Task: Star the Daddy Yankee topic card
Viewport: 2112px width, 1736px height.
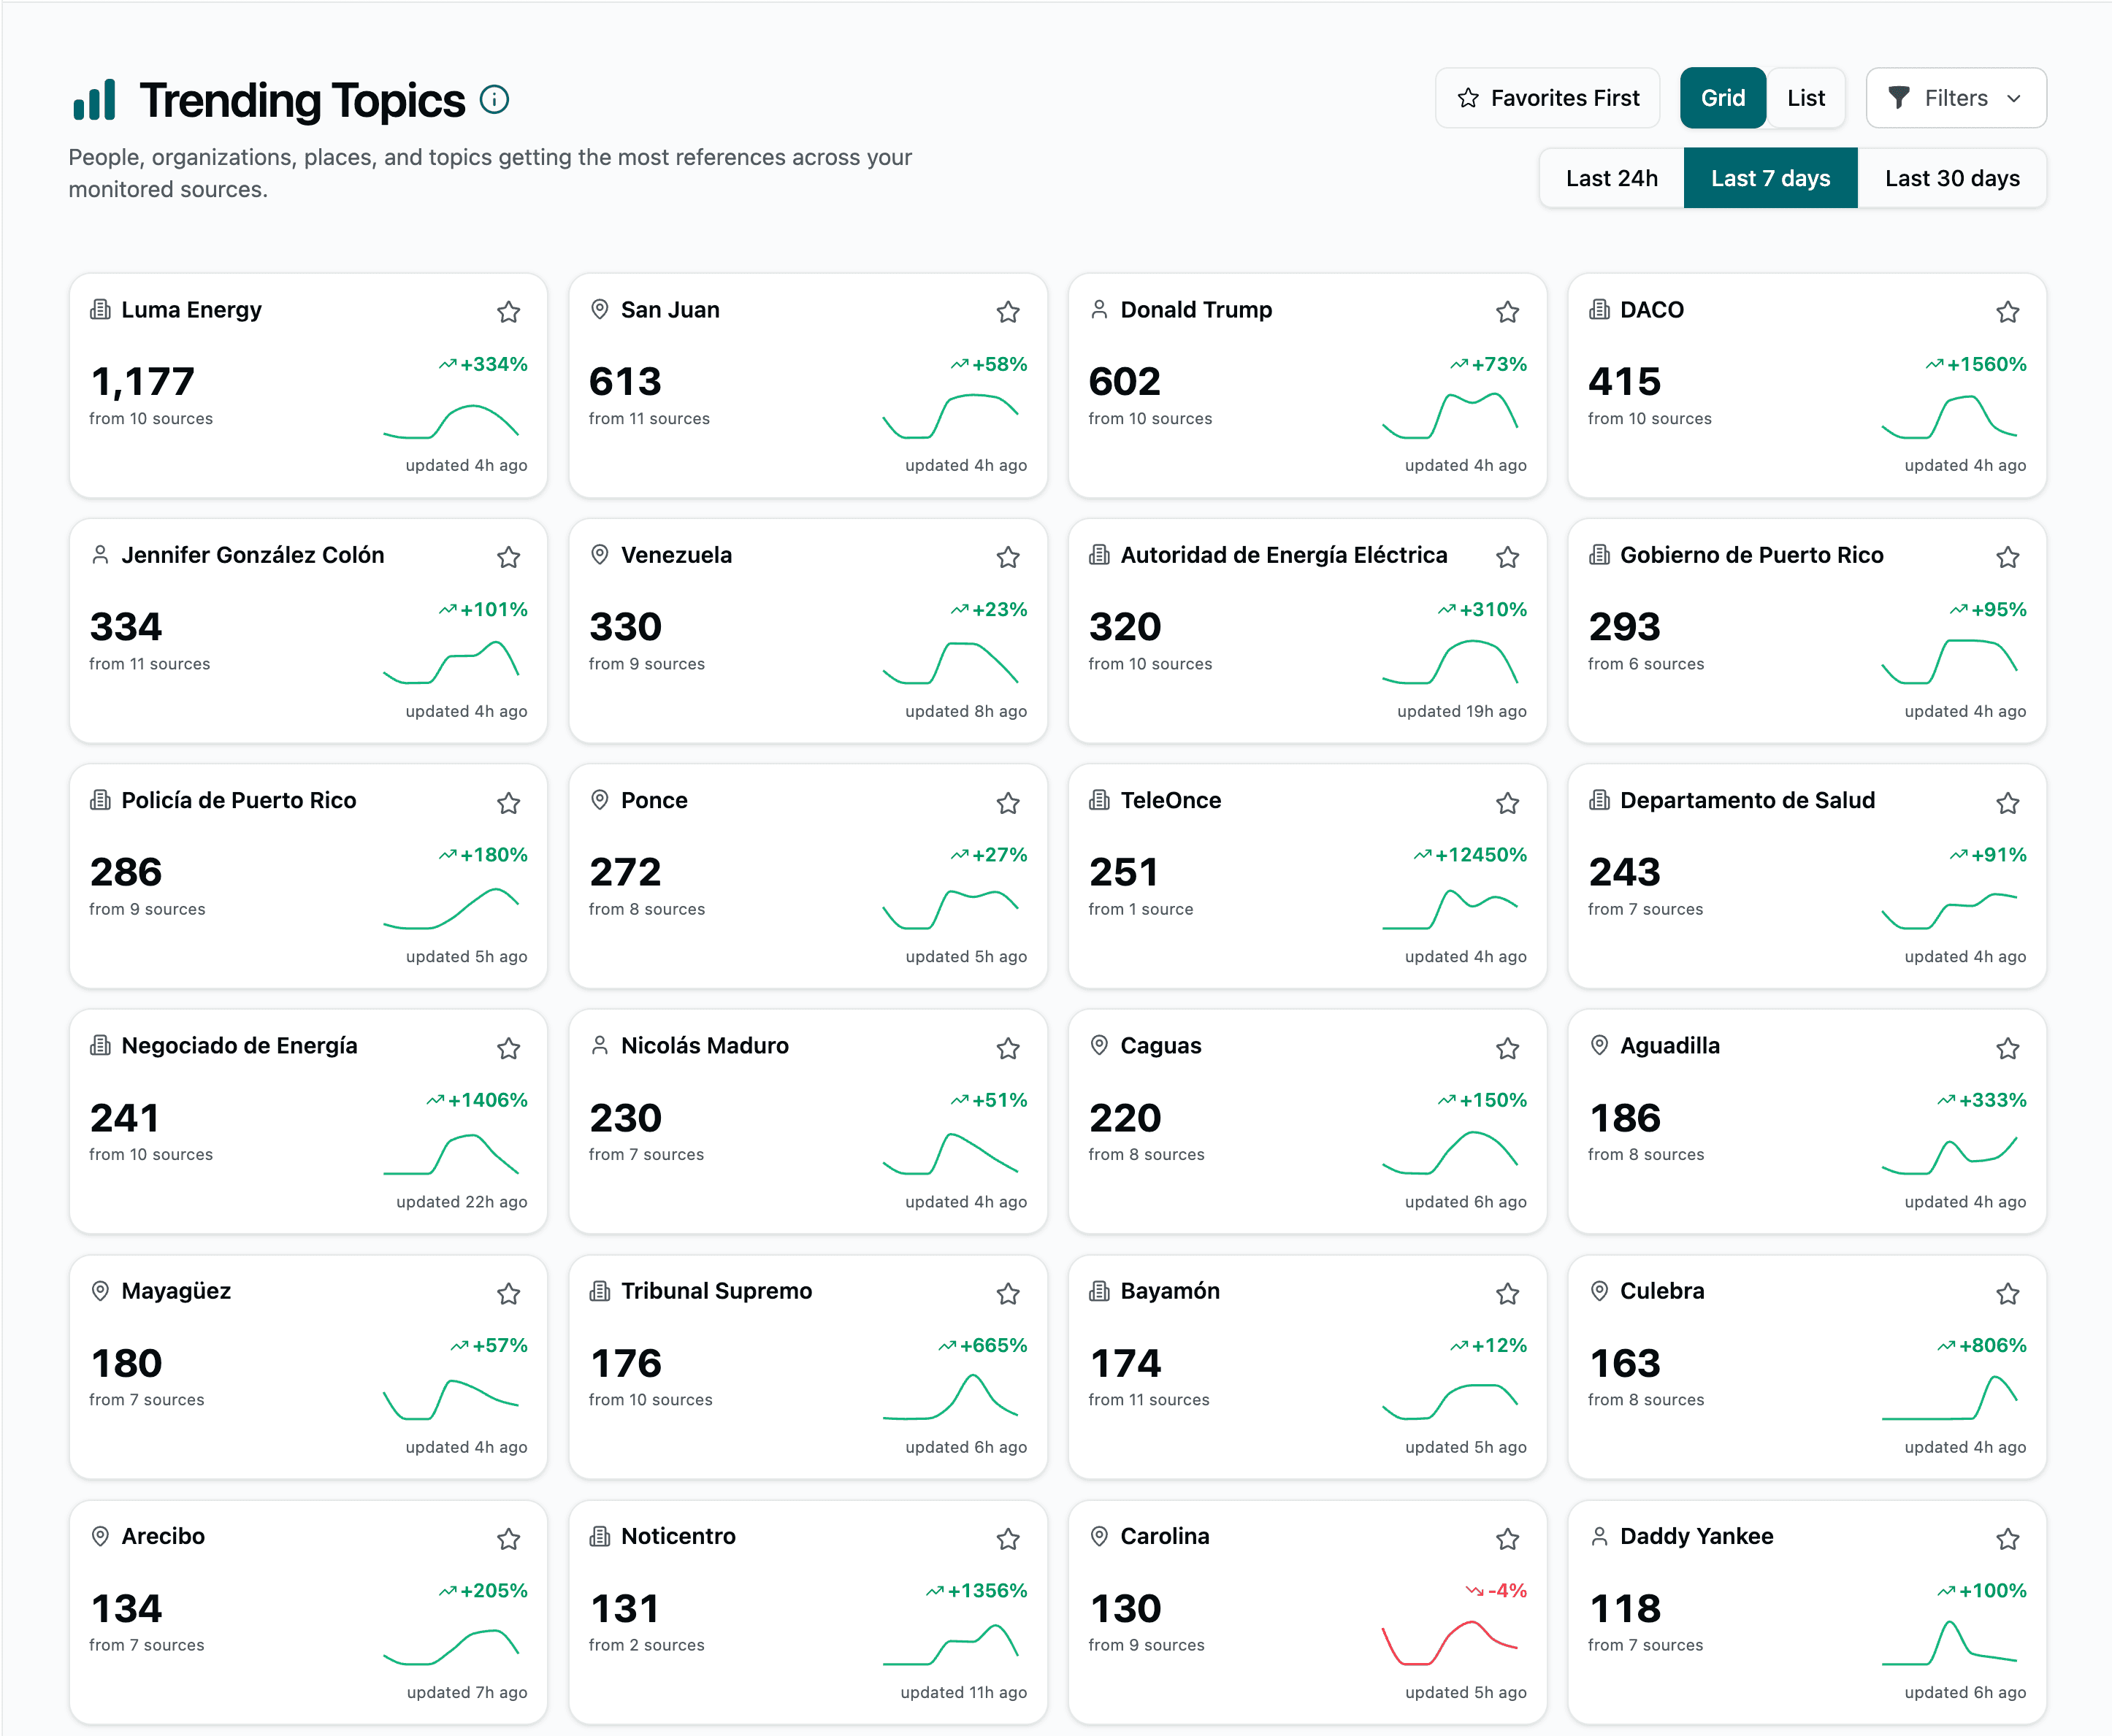Action: (x=2007, y=1540)
